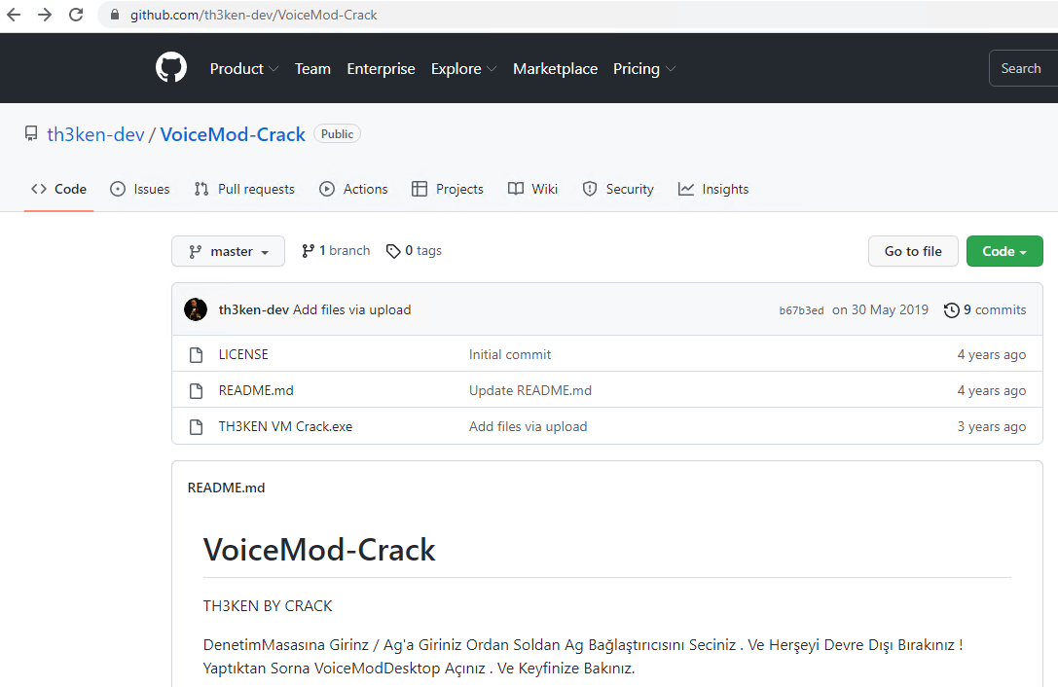Open the Team page link
Viewport: 1058px width, 687px height.
[x=312, y=69]
